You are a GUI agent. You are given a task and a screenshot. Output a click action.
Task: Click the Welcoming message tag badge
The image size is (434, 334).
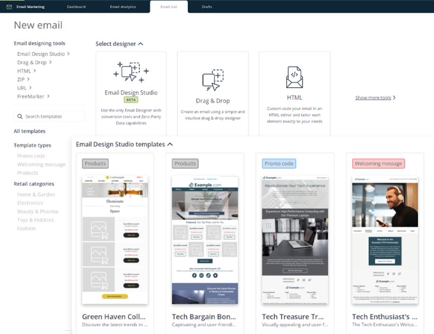pos(379,164)
